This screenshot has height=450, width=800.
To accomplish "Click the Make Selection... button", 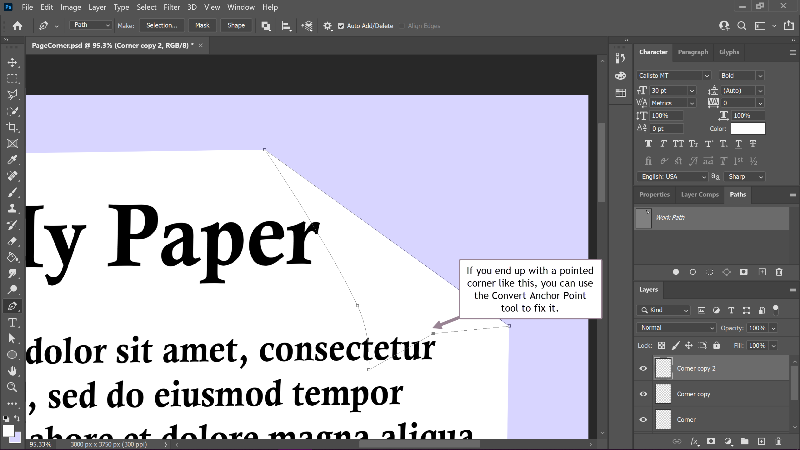I will point(162,25).
